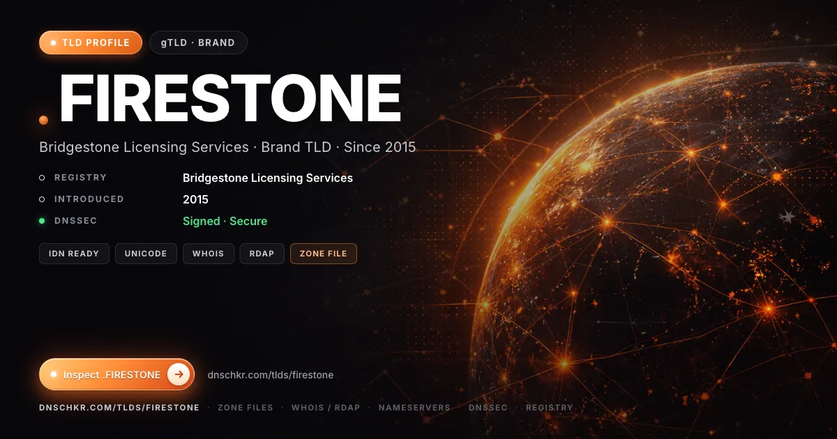Image resolution: width=837 pixels, height=439 pixels.
Task: Open the dnschkr.com/tlds/firestone link
Action: tap(271, 375)
